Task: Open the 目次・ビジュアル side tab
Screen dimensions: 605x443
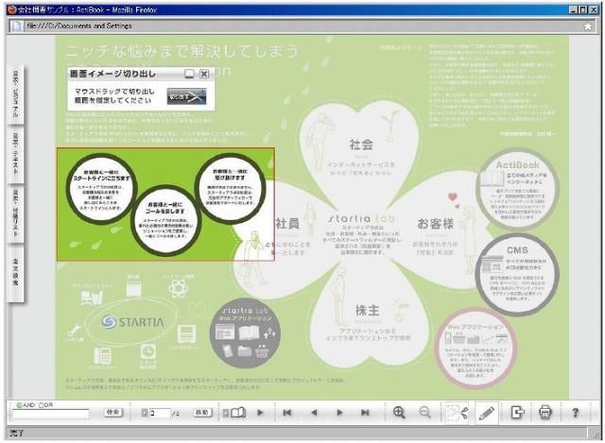Action: tap(15, 94)
